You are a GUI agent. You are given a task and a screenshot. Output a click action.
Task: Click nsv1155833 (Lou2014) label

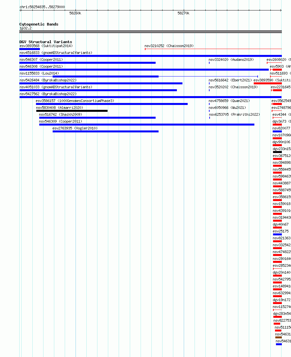click(x=39, y=73)
